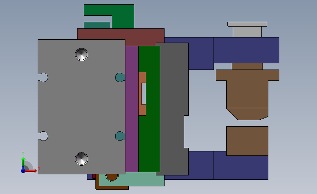Select the brown chamfered punch tip
This screenshot has width=317, height=194.
click(x=248, y=114)
